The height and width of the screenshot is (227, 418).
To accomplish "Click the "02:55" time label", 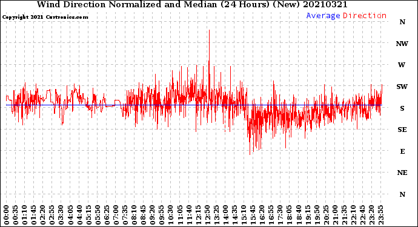I will 52,215.
